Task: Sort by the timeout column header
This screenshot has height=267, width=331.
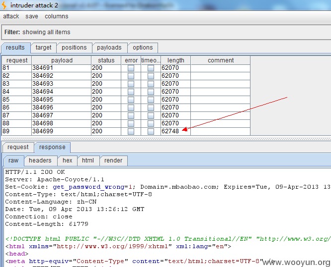Action: pyautogui.click(x=151, y=60)
